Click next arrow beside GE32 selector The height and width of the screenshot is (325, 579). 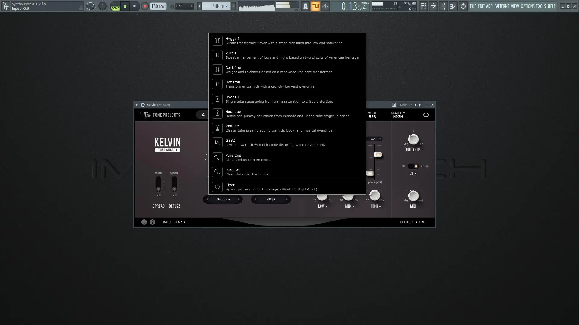pyautogui.click(x=286, y=199)
